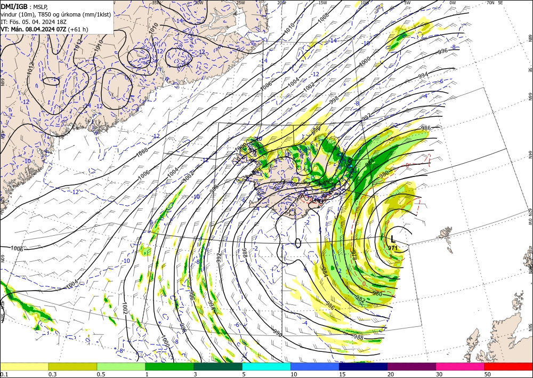
Task: Click the 982 isobar label
Action: [x=361, y=300]
